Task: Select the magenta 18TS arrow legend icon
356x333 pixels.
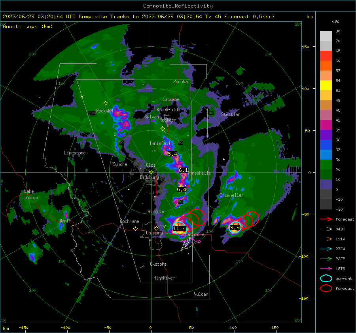Action: pos(326,269)
